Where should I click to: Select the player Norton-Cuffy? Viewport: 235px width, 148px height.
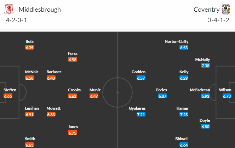point(176,41)
